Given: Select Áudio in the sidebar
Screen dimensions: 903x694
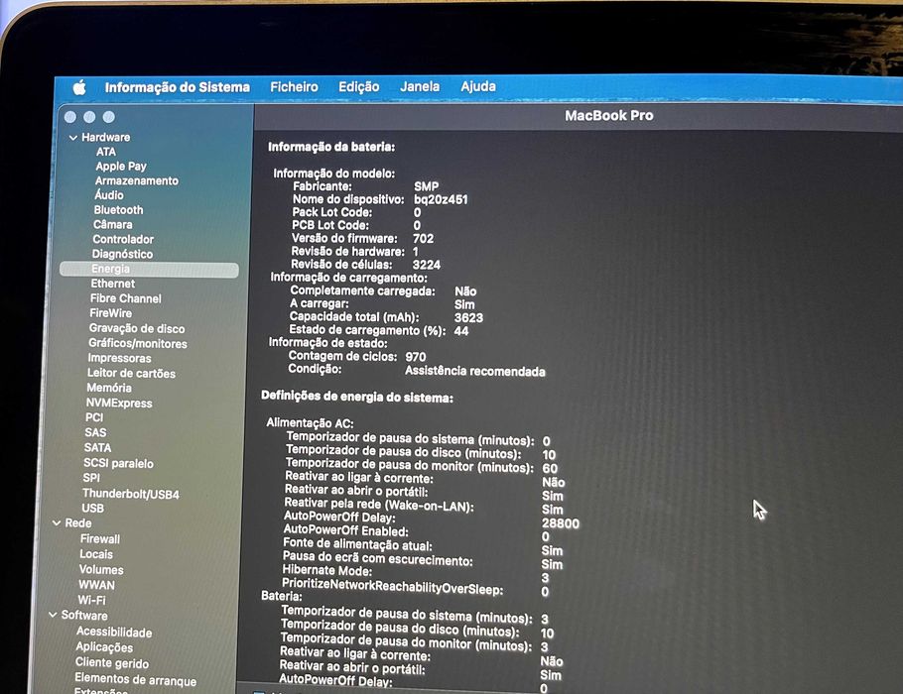Looking at the screenshot, I should pos(109,195).
